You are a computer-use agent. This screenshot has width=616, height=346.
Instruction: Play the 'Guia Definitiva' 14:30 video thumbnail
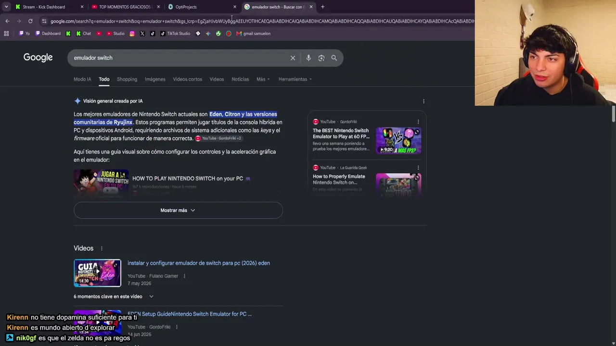coord(97,273)
